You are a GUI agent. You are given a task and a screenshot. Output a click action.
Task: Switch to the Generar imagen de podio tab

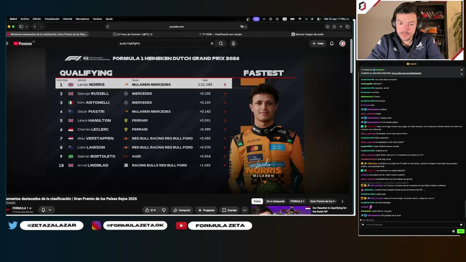tap(308, 34)
